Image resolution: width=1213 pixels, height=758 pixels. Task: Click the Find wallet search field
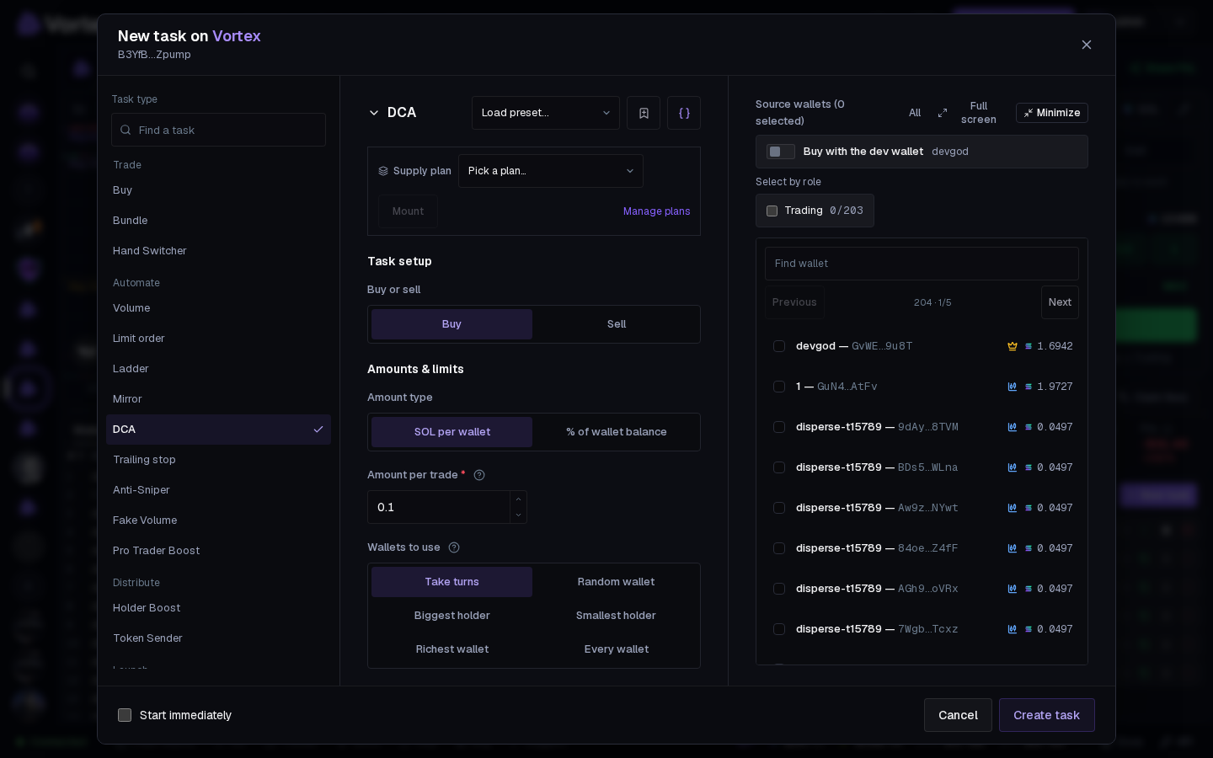[x=922, y=264]
